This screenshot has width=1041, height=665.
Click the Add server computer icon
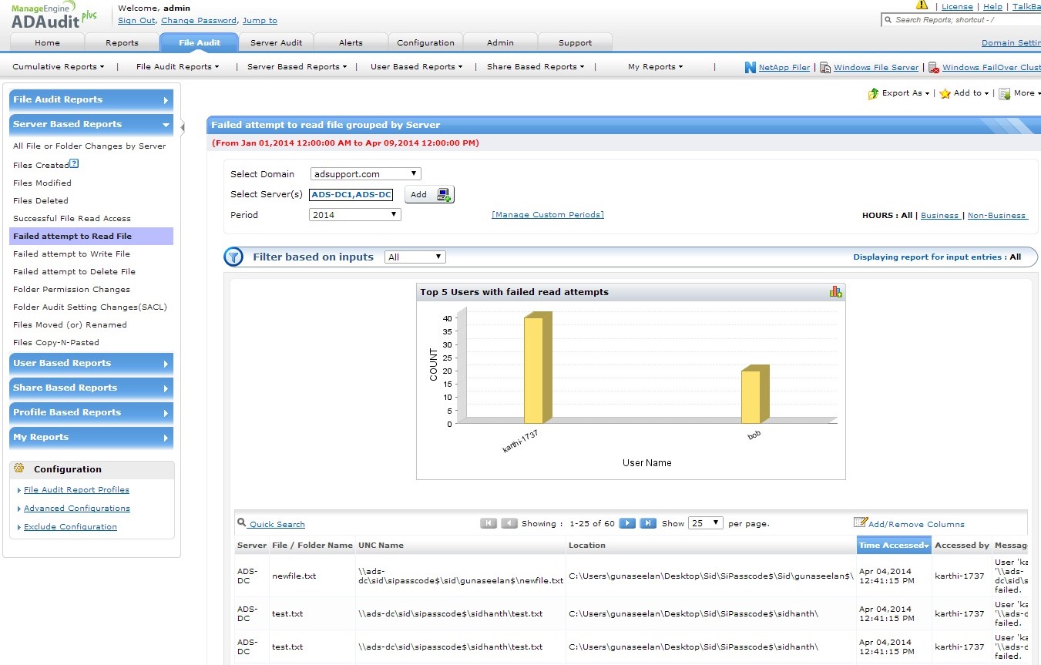click(445, 194)
